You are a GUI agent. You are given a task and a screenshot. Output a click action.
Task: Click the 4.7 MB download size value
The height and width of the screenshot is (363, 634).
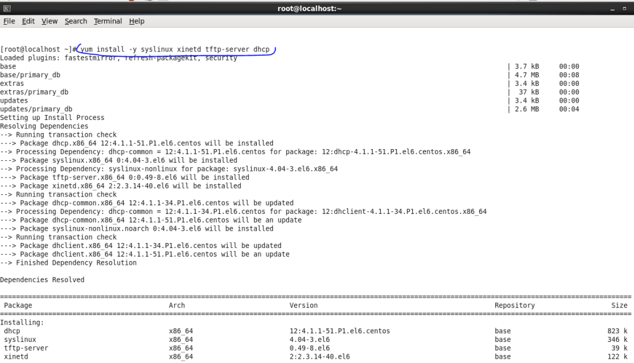tap(526, 75)
